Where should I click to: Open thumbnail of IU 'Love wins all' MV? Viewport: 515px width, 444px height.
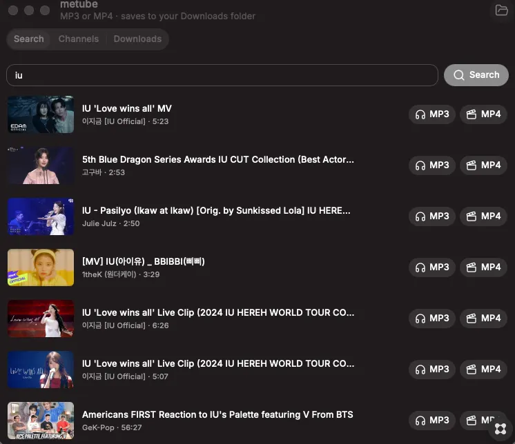click(x=41, y=114)
